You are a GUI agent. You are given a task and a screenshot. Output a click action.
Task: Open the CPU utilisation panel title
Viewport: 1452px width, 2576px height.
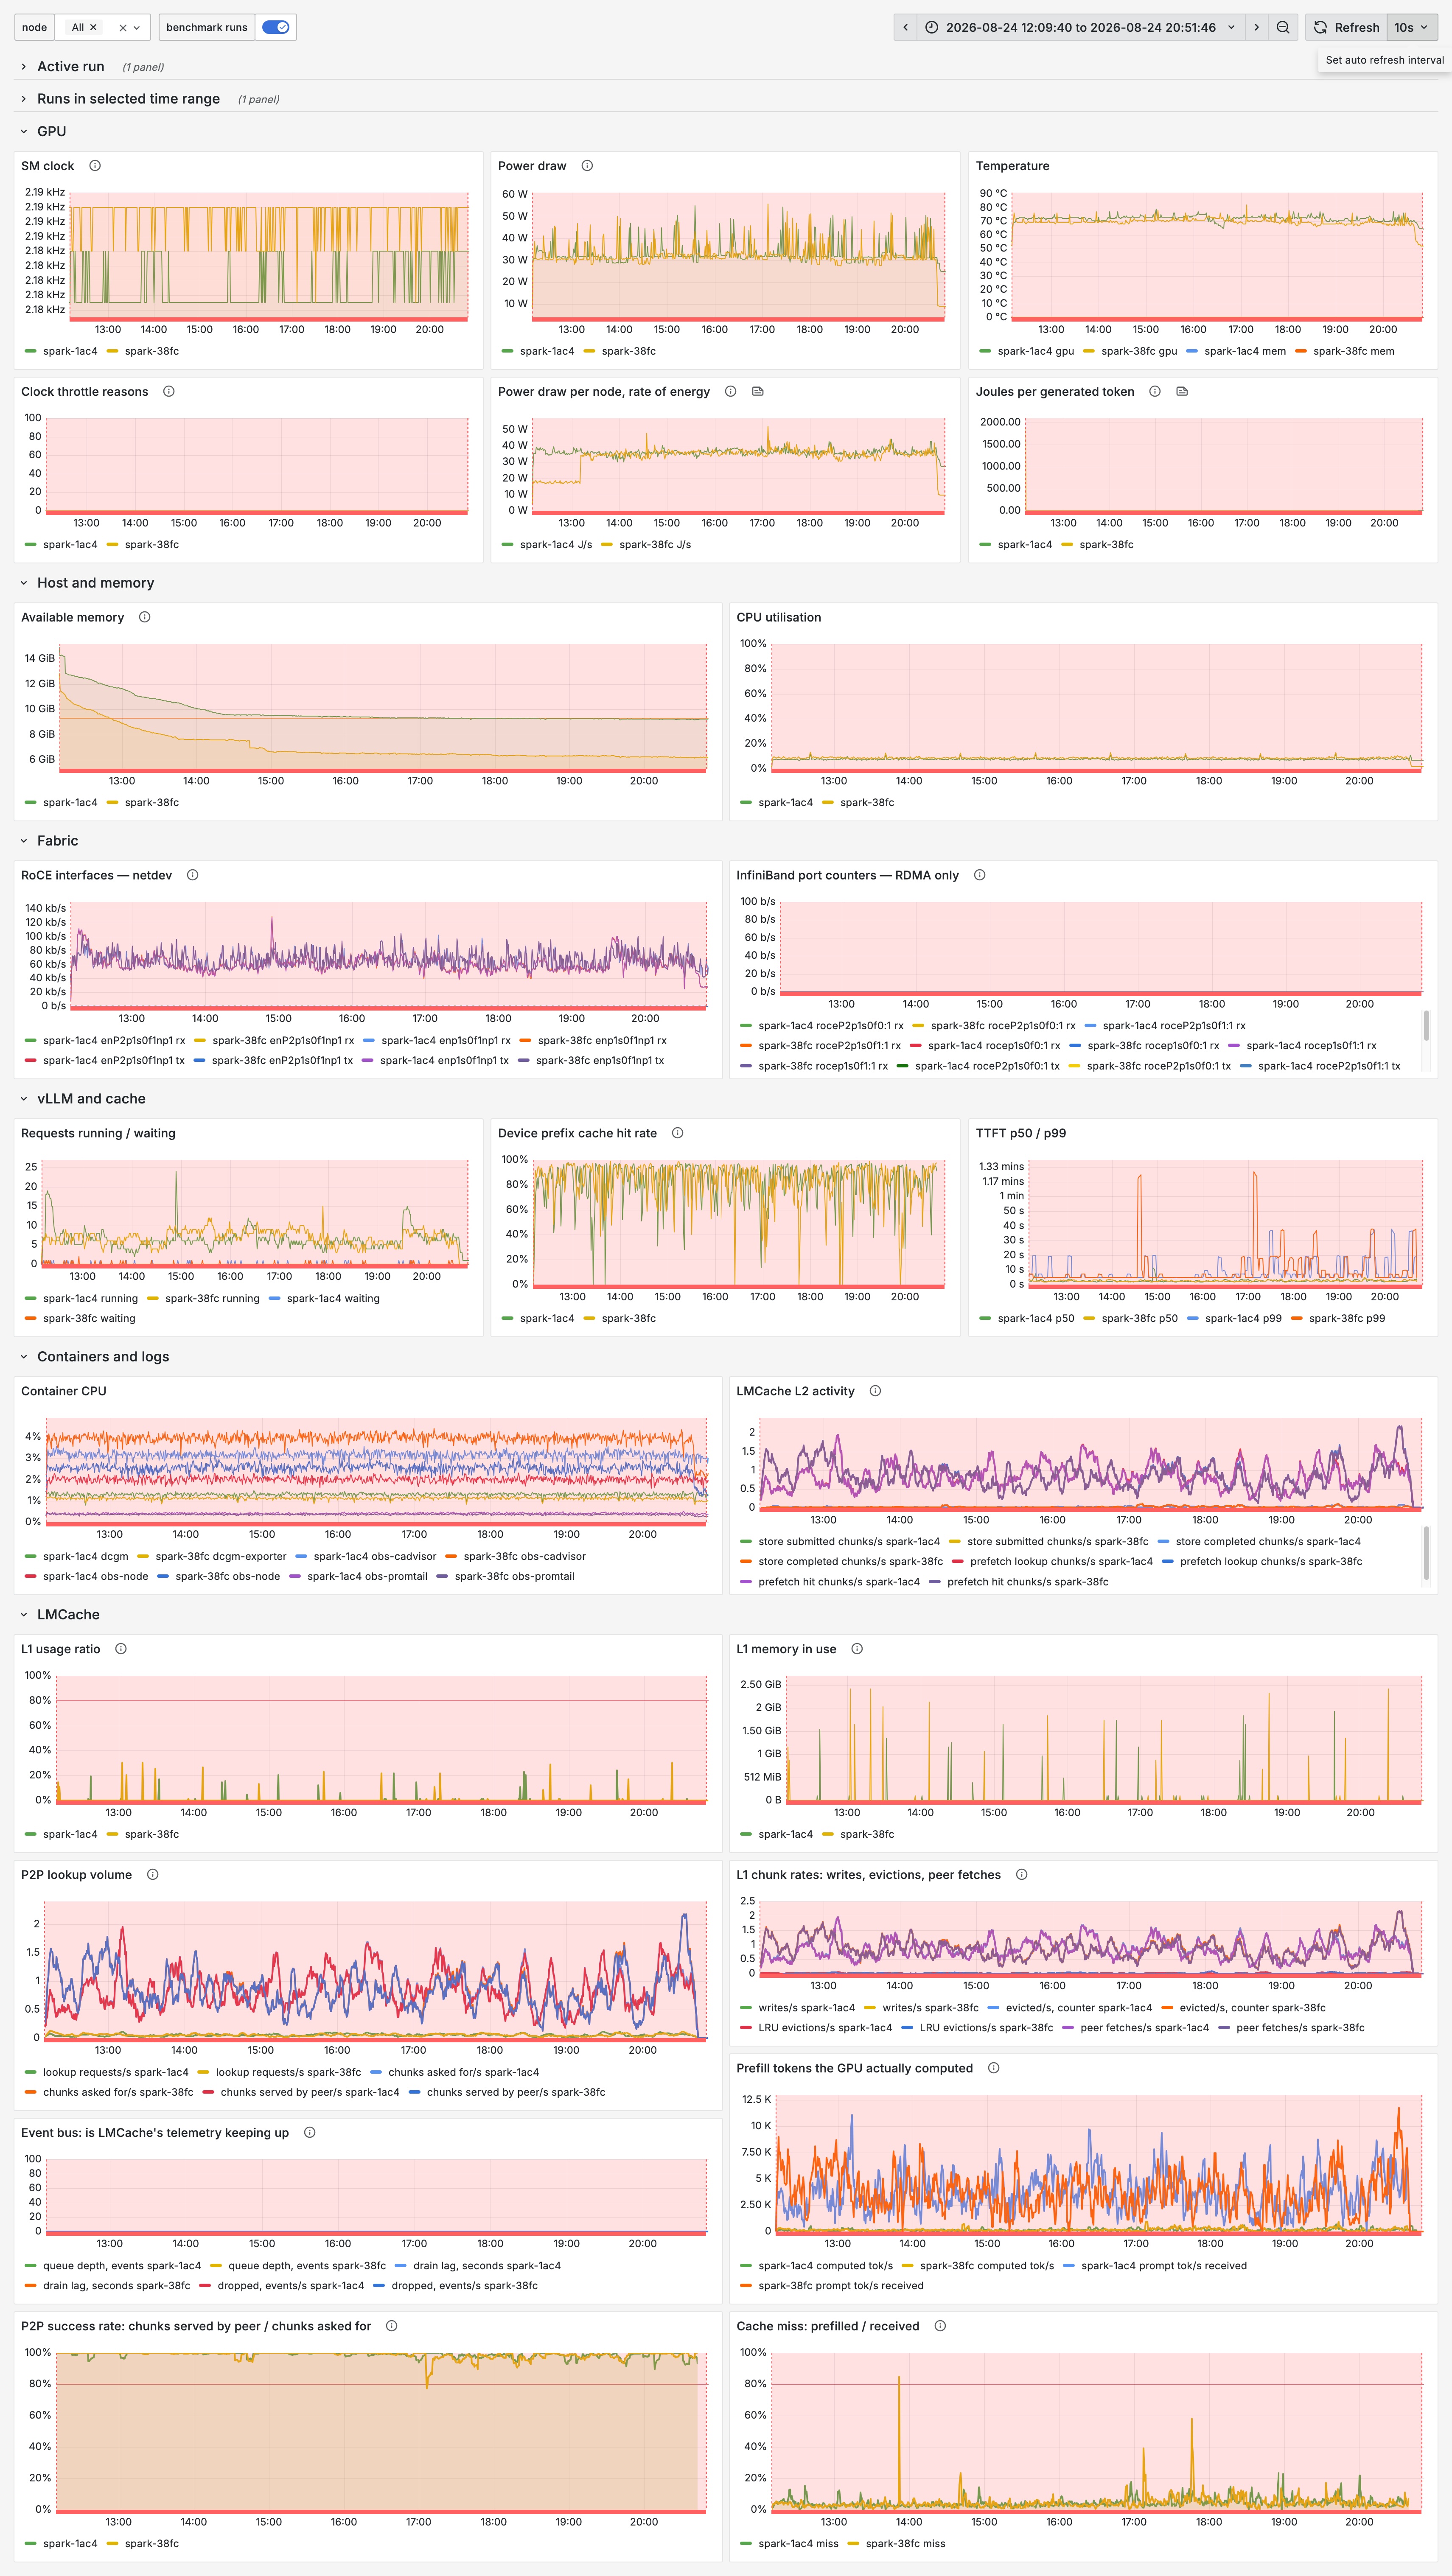coord(778,618)
